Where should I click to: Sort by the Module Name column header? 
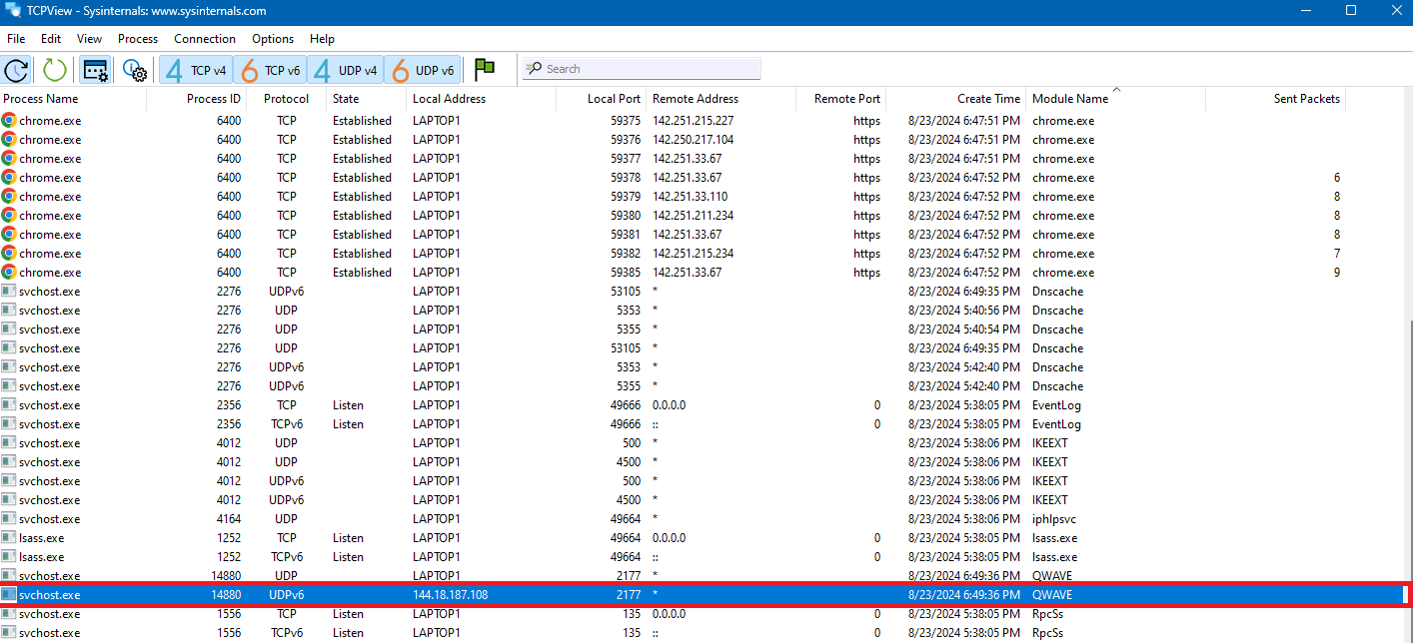pyautogui.click(x=1116, y=99)
